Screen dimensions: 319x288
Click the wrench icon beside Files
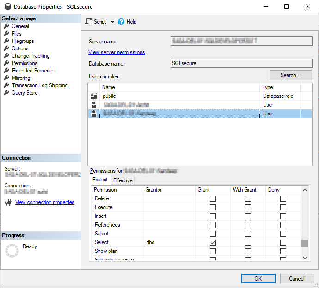(6, 33)
